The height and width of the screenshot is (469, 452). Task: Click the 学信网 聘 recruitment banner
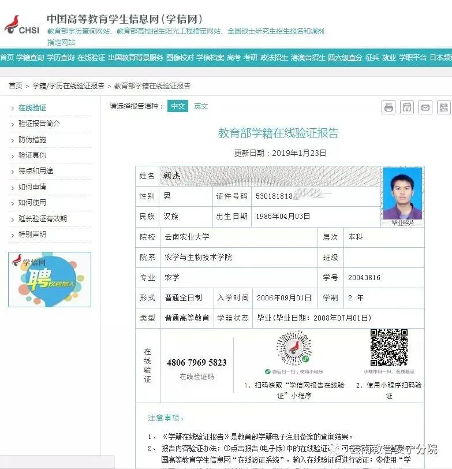tap(50, 280)
